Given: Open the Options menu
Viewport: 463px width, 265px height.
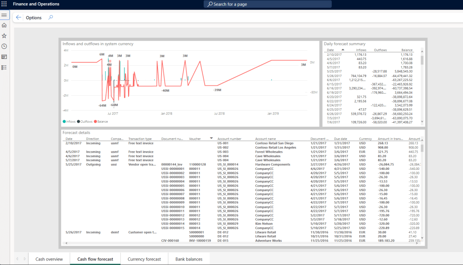Looking at the screenshot, I should click(33, 18).
